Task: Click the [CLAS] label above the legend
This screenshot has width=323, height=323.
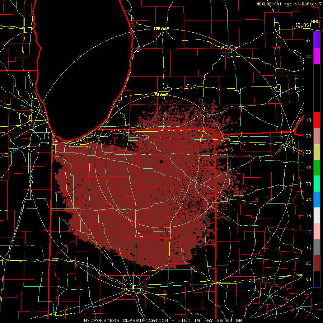Action: pos(303,25)
